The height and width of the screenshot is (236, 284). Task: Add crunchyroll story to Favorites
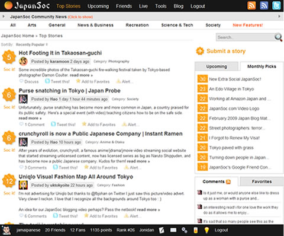(x=101, y=168)
